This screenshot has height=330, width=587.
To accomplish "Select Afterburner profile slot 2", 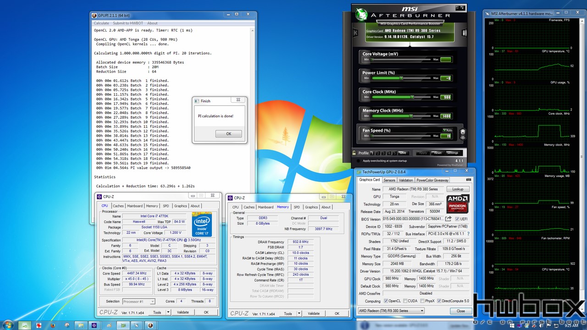I will pos(378,153).
